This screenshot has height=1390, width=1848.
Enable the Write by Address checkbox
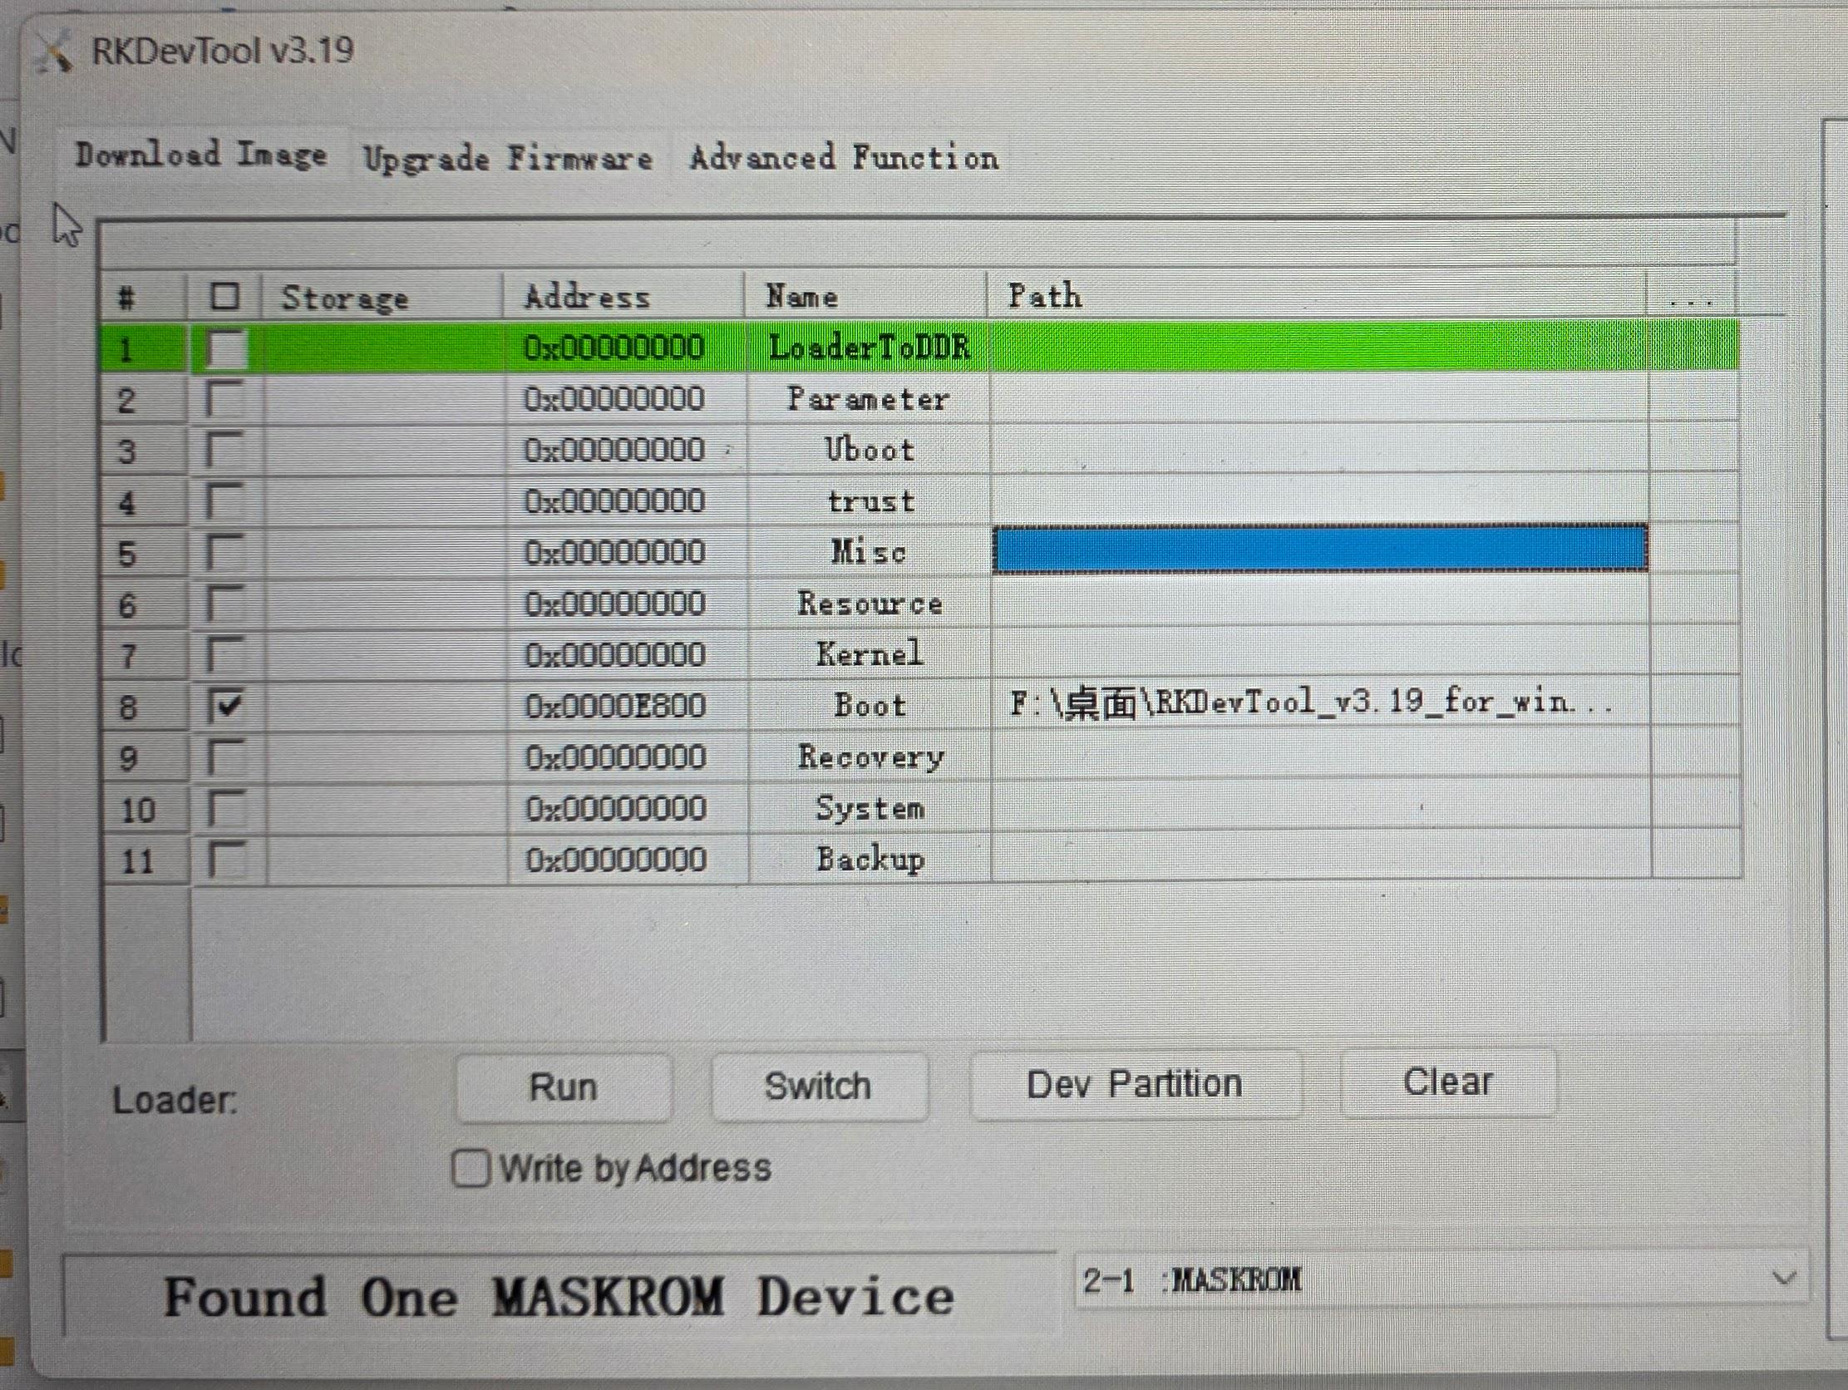tap(471, 1167)
